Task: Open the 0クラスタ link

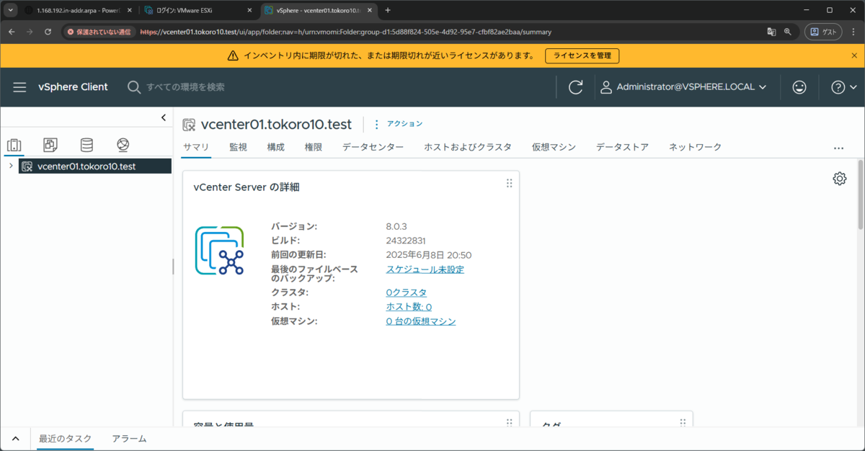Action: tap(407, 293)
